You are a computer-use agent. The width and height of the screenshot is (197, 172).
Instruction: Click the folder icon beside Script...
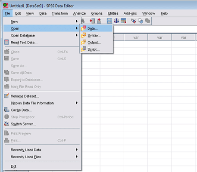click(83, 49)
